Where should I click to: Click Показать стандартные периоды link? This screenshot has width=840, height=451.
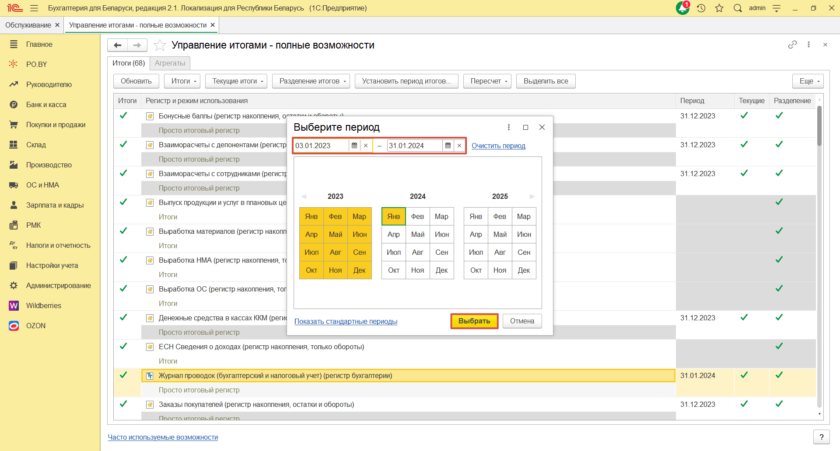click(346, 322)
